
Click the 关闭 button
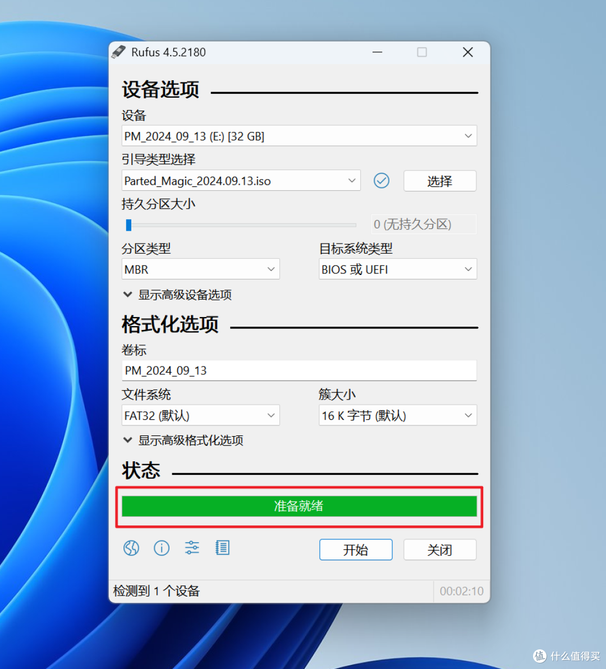tap(440, 549)
